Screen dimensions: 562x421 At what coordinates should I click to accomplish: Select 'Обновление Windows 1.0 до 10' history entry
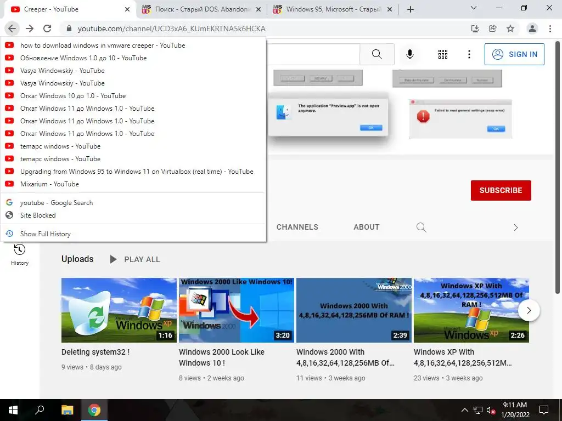click(x=133, y=58)
